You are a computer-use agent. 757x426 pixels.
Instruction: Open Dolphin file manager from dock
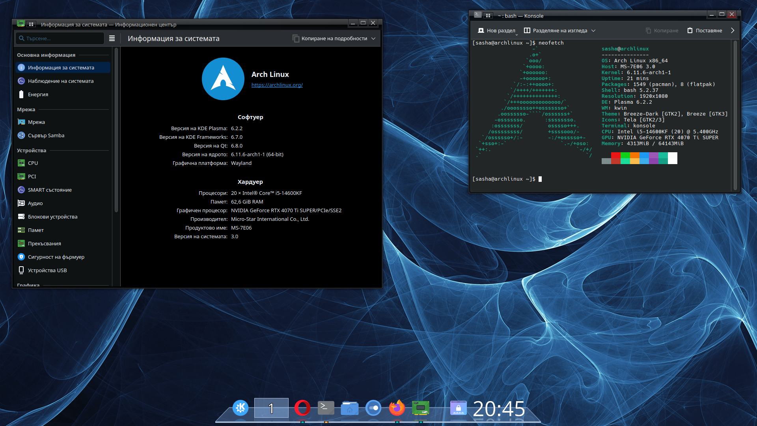point(350,408)
